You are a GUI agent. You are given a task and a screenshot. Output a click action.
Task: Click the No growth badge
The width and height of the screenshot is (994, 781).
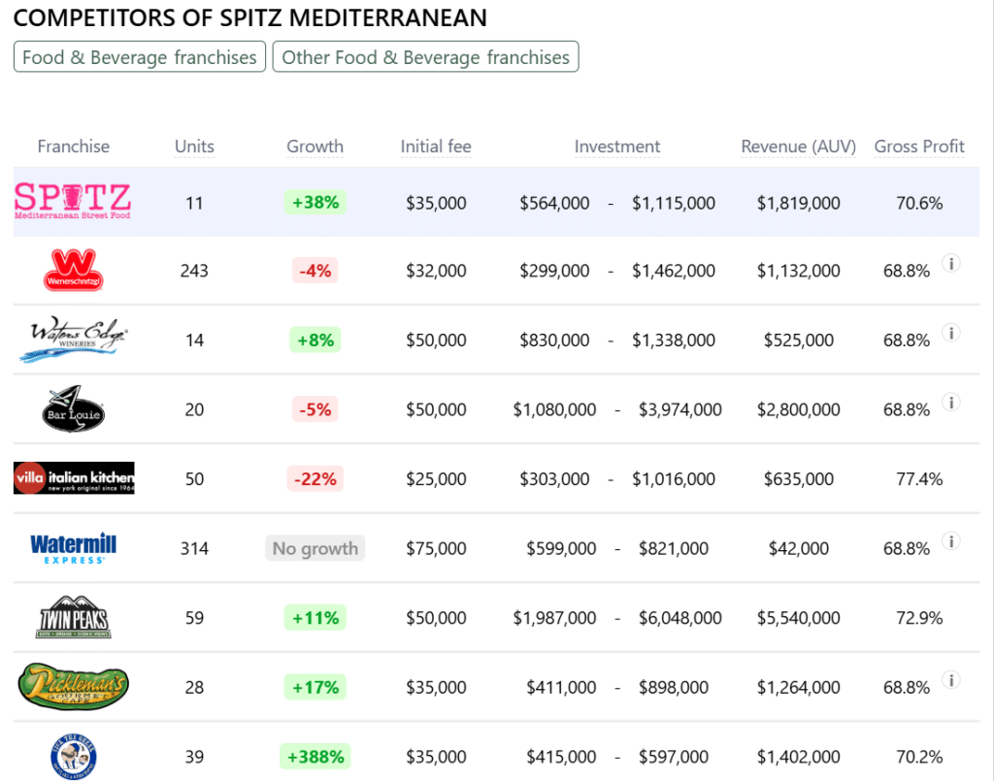315,548
